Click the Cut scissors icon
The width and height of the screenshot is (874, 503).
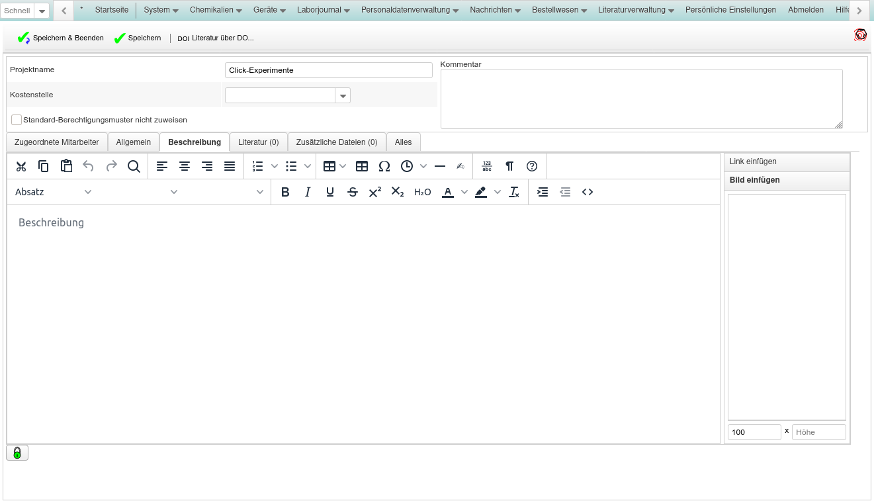click(x=21, y=166)
